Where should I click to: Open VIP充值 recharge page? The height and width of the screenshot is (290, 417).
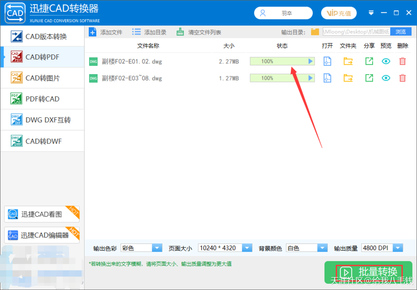click(x=338, y=13)
